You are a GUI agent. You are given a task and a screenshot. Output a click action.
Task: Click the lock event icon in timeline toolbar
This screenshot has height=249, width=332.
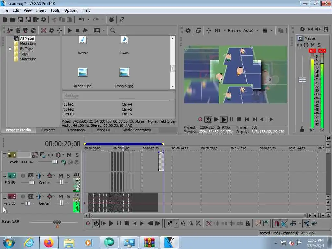pyautogui.click(x=247, y=223)
